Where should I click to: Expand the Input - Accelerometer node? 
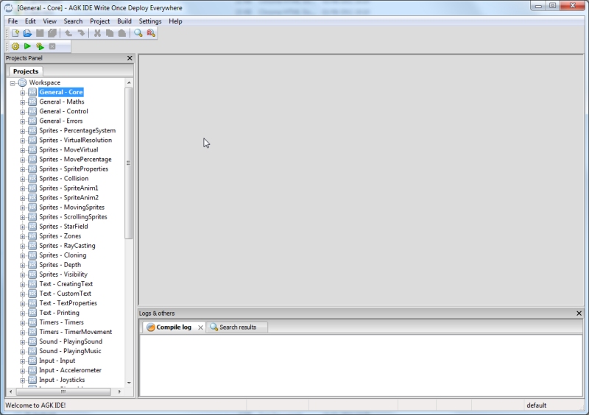point(23,370)
